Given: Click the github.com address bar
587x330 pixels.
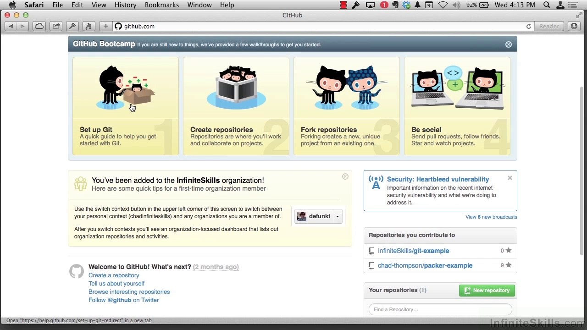Looking at the screenshot, I should 323,27.
